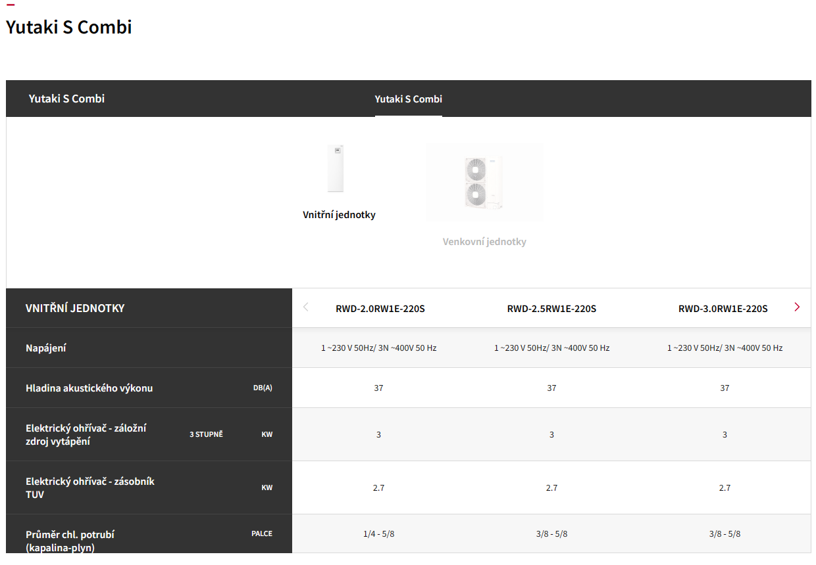816x565 pixels.
Task: Show next models with right arrow
Action: coord(797,307)
